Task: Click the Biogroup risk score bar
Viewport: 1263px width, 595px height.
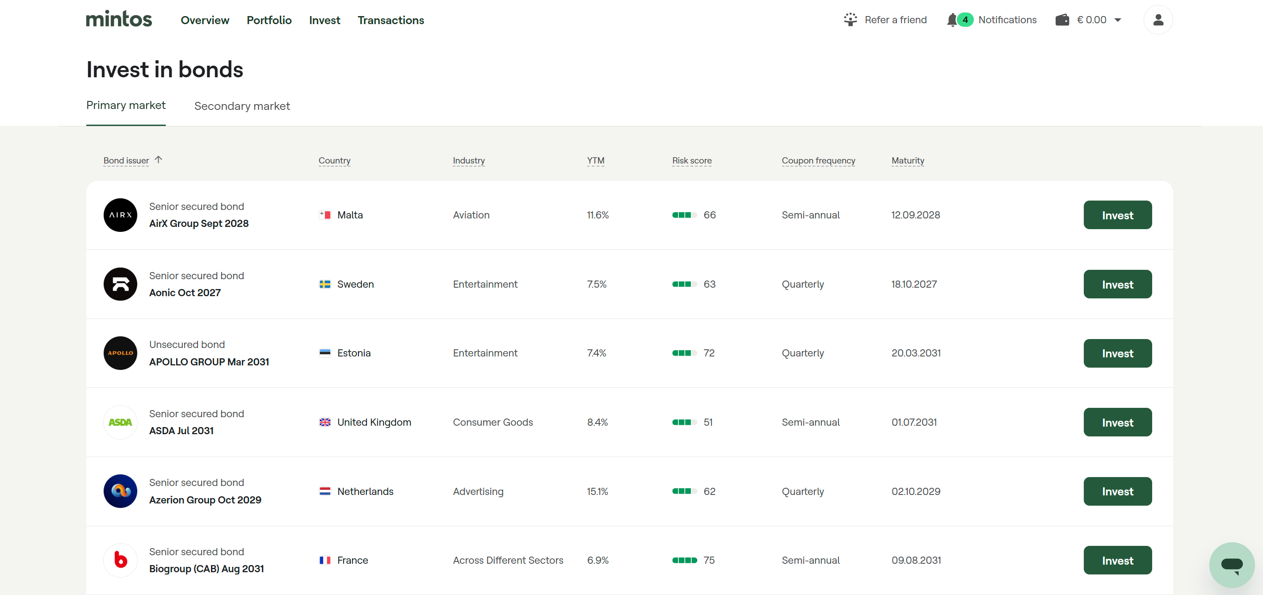Action: coord(684,560)
